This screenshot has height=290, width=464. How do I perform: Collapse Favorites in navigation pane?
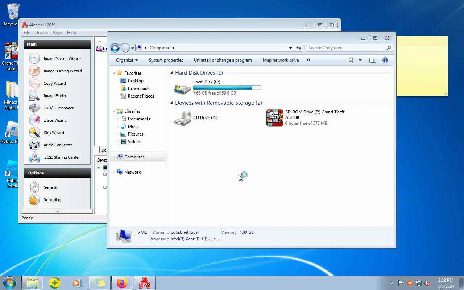pos(114,73)
